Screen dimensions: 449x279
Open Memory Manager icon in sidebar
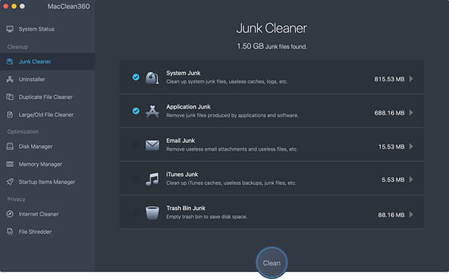click(10, 164)
